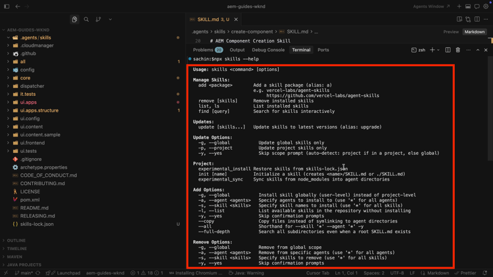Open skills-lock.json file
Screen dimensions: 493x277
(37, 224)
